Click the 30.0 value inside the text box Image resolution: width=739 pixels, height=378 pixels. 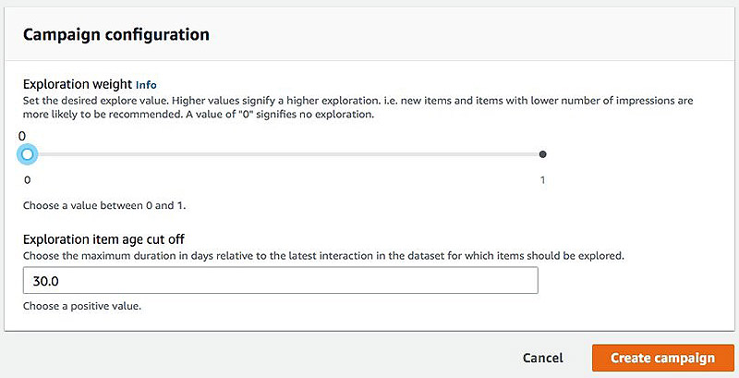point(45,281)
